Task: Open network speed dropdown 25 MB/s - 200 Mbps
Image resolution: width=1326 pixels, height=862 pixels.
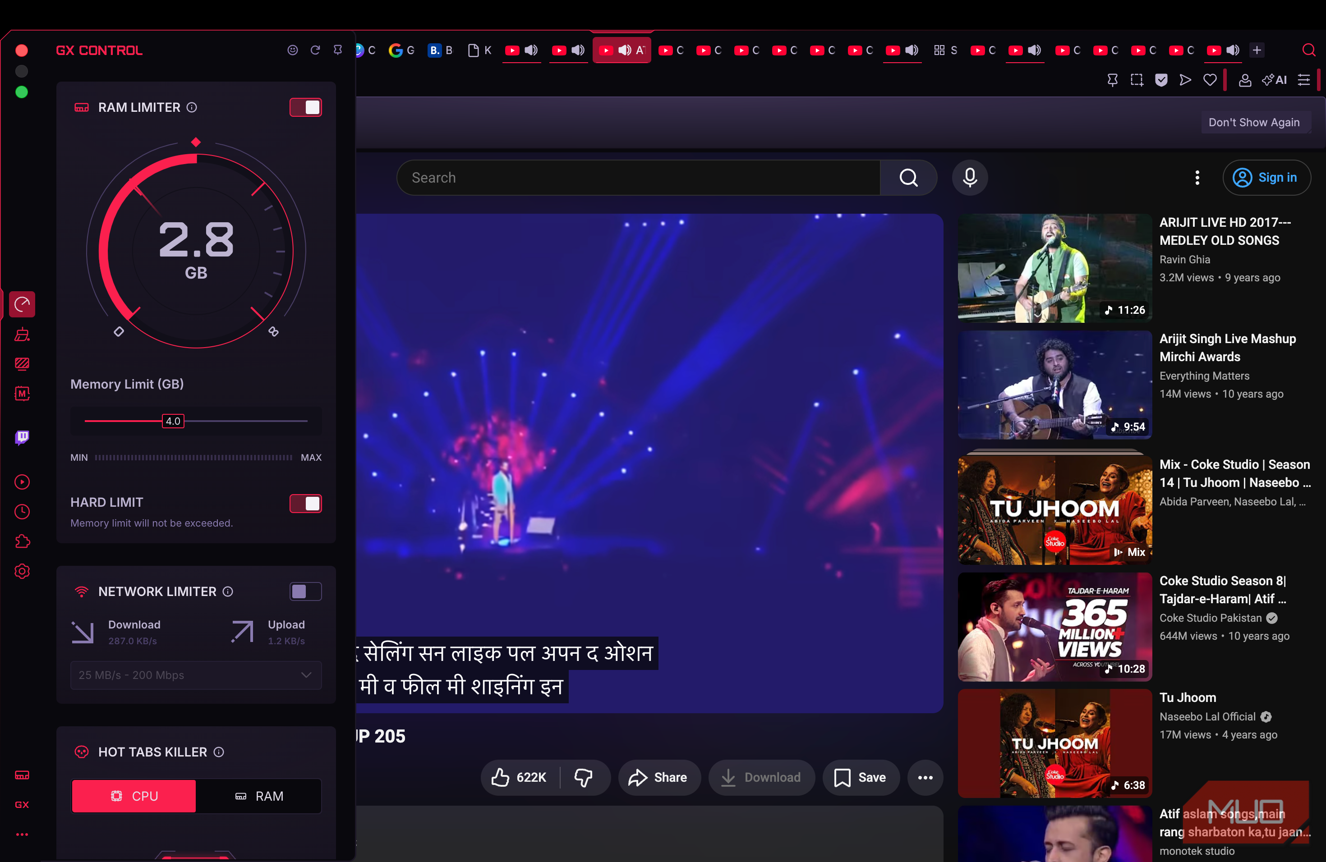Action: click(x=196, y=675)
